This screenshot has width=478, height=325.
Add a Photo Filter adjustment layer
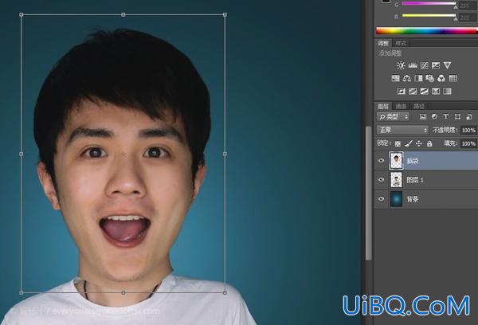tap(430, 78)
